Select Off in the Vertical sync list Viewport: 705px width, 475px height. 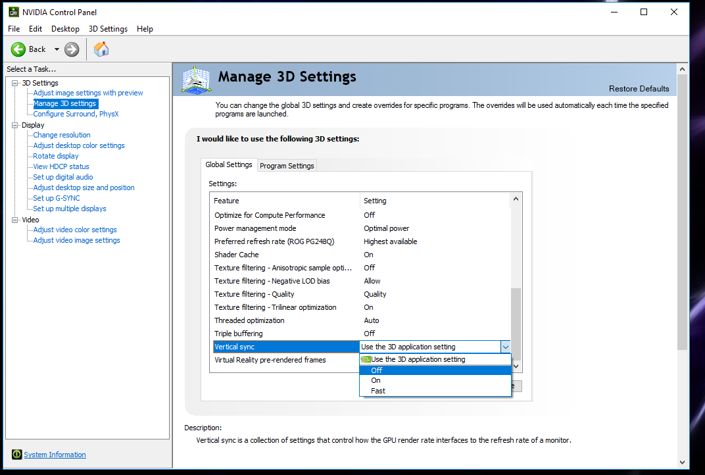point(435,370)
